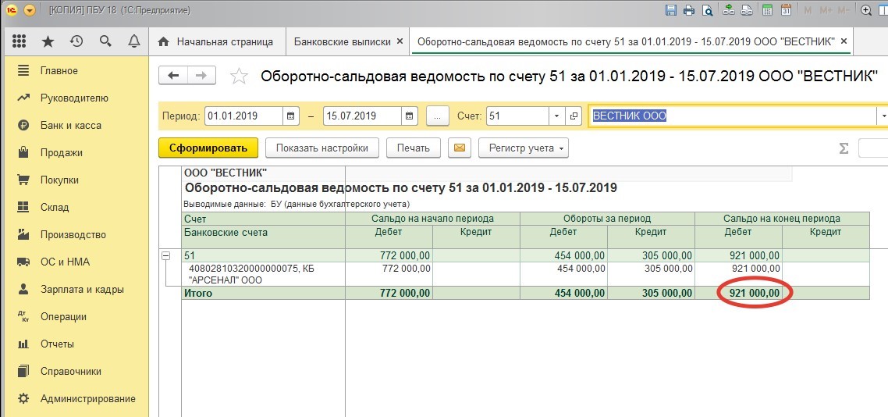Switch to the Банковские выписки tab
This screenshot has width=888, height=417.
tap(343, 41)
